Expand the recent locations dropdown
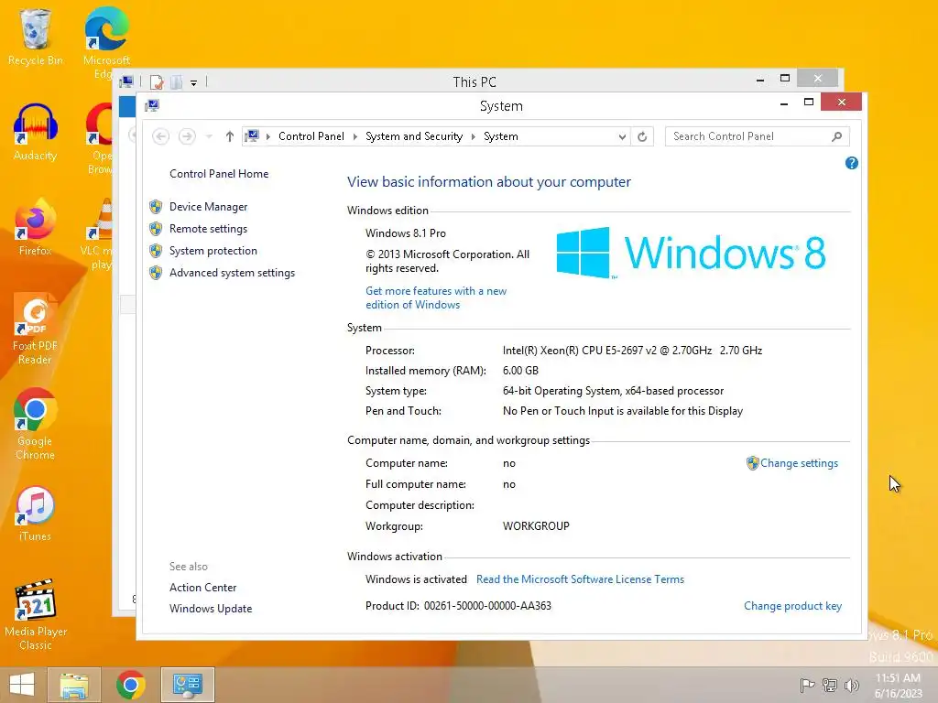Screen dimensions: 938x703 209,137
